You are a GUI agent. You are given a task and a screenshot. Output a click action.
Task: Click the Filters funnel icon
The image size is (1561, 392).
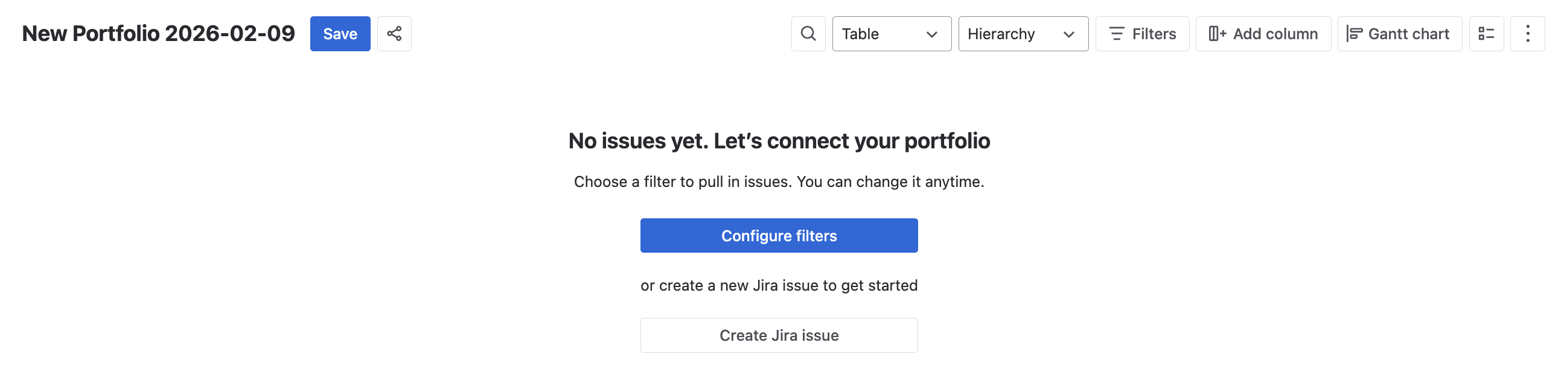click(1117, 33)
